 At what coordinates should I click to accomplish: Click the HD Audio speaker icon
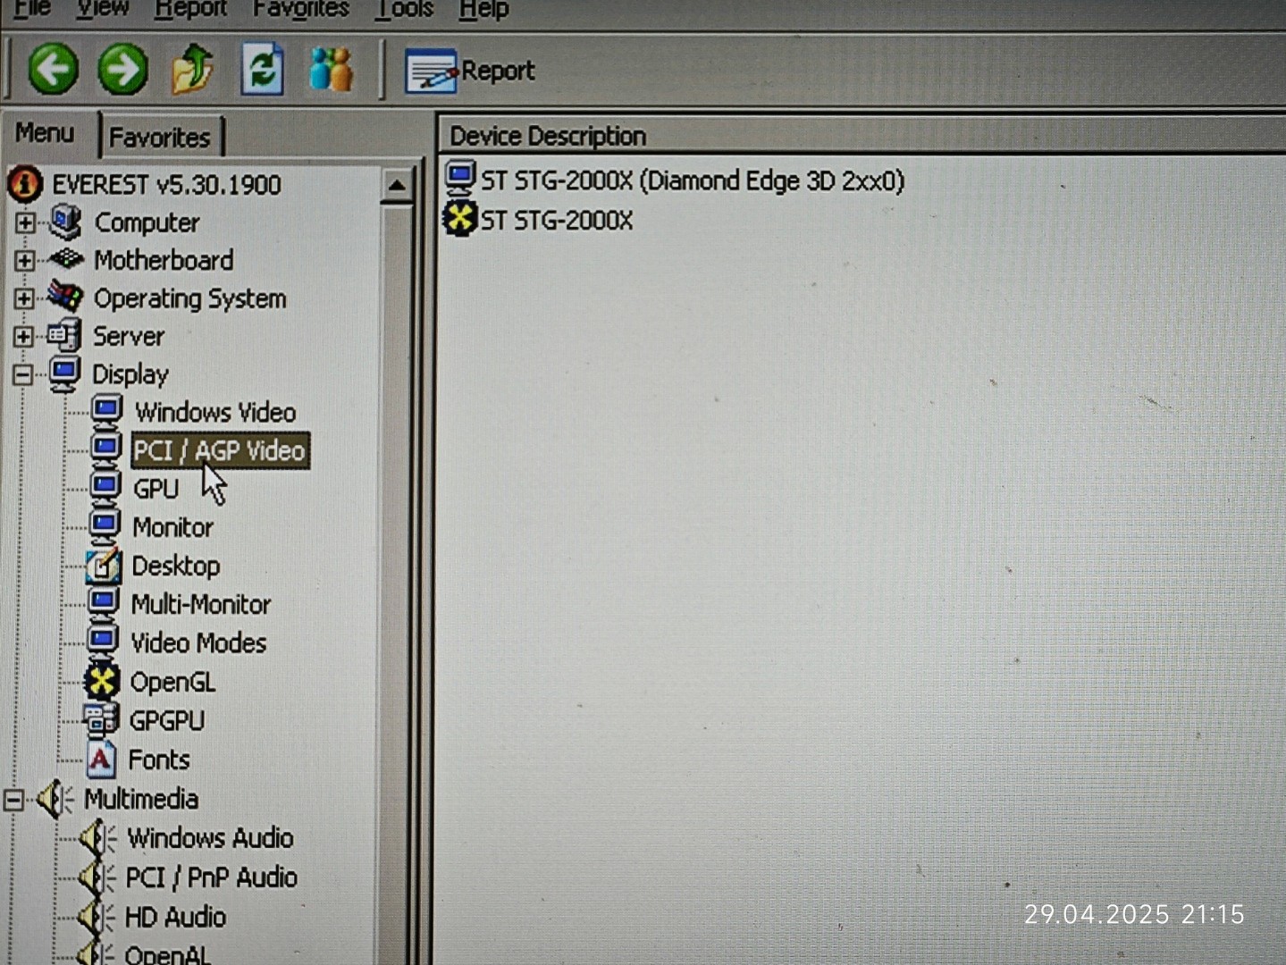click(95, 917)
